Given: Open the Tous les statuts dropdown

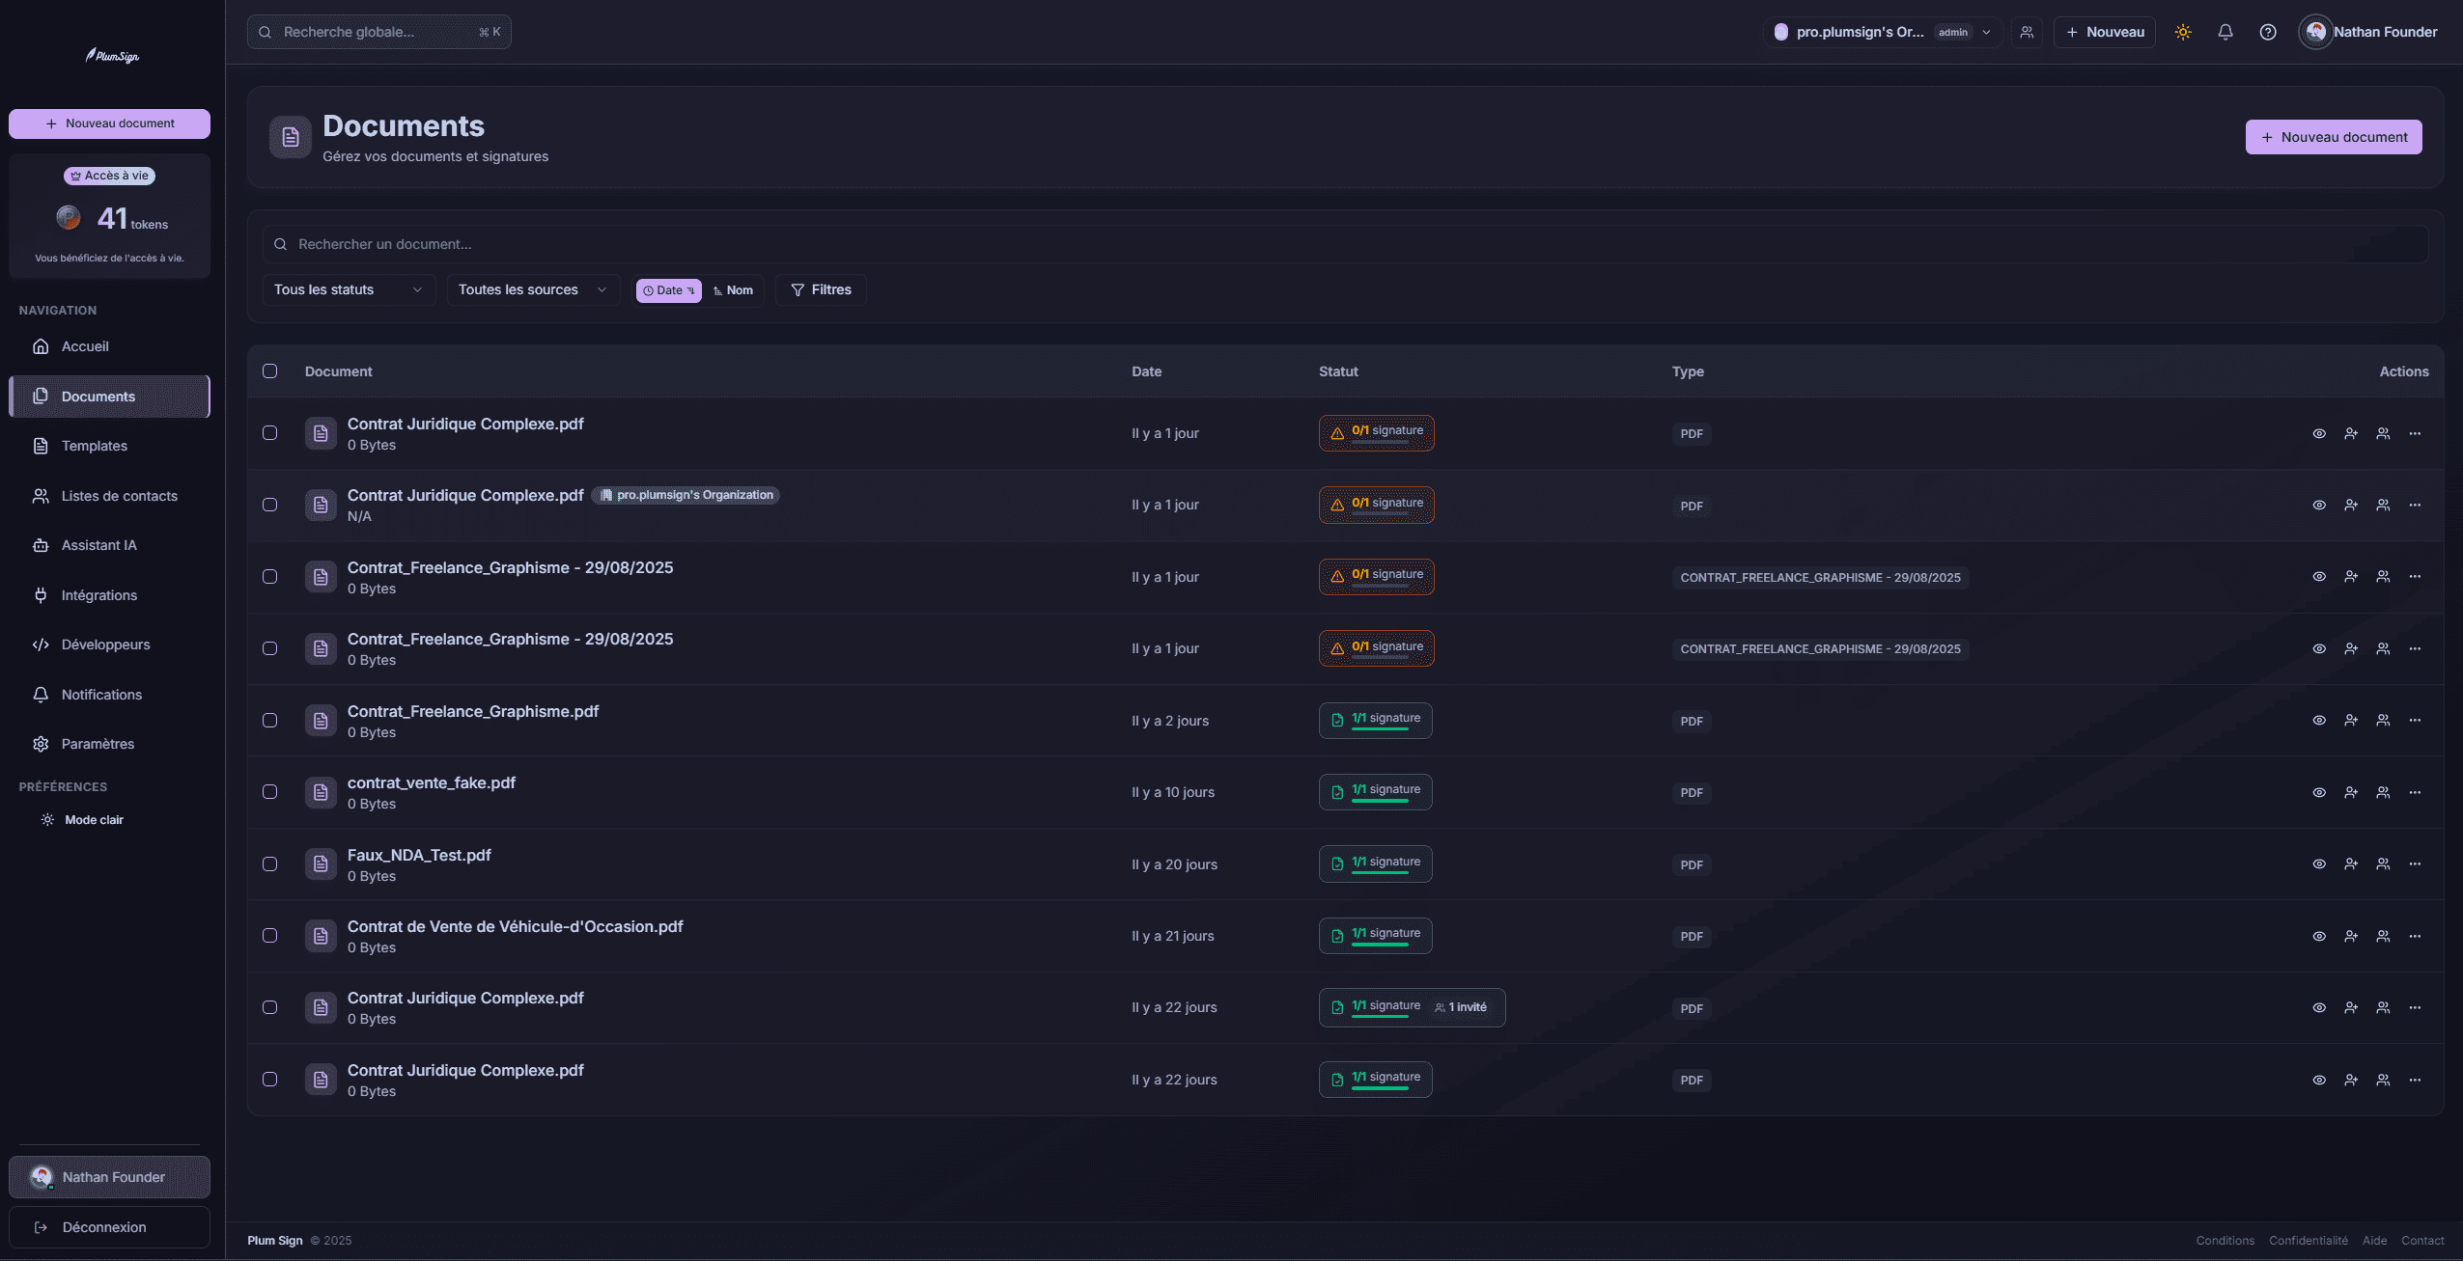Looking at the screenshot, I should (x=349, y=290).
